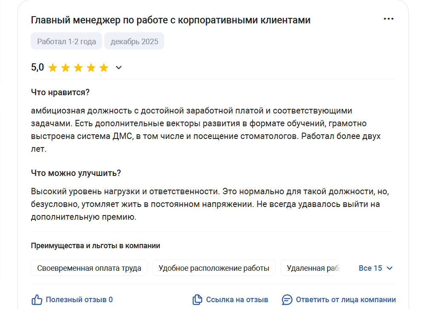Click the speech bubble company reply icon
The width and height of the screenshot is (431, 309).
287,300
